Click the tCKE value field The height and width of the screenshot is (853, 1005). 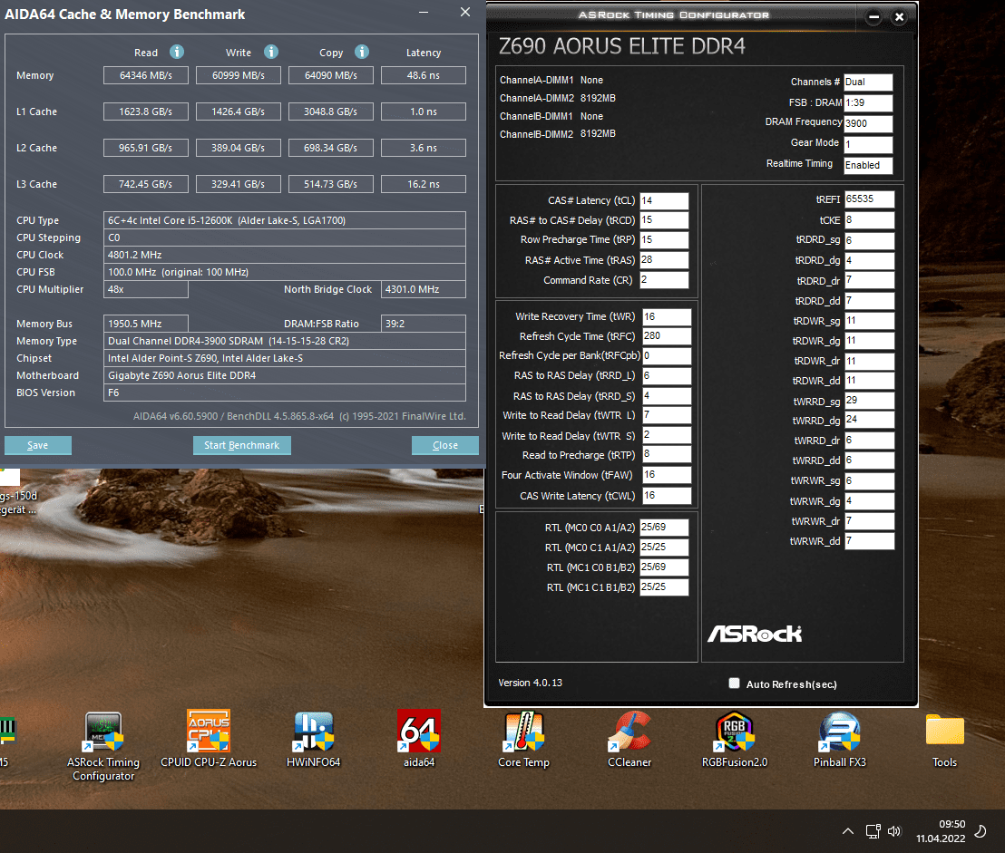point(869,220)
